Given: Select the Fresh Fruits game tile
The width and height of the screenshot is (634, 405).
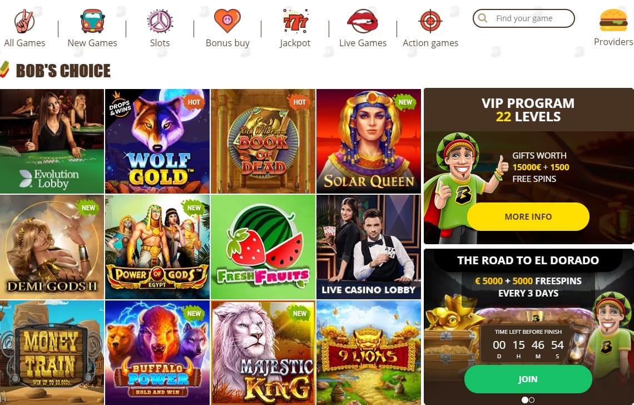Looking at the screenshot, I should pos(263,247).
